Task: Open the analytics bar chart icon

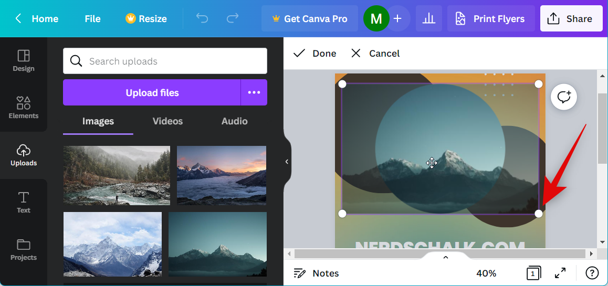Action: 429,19
